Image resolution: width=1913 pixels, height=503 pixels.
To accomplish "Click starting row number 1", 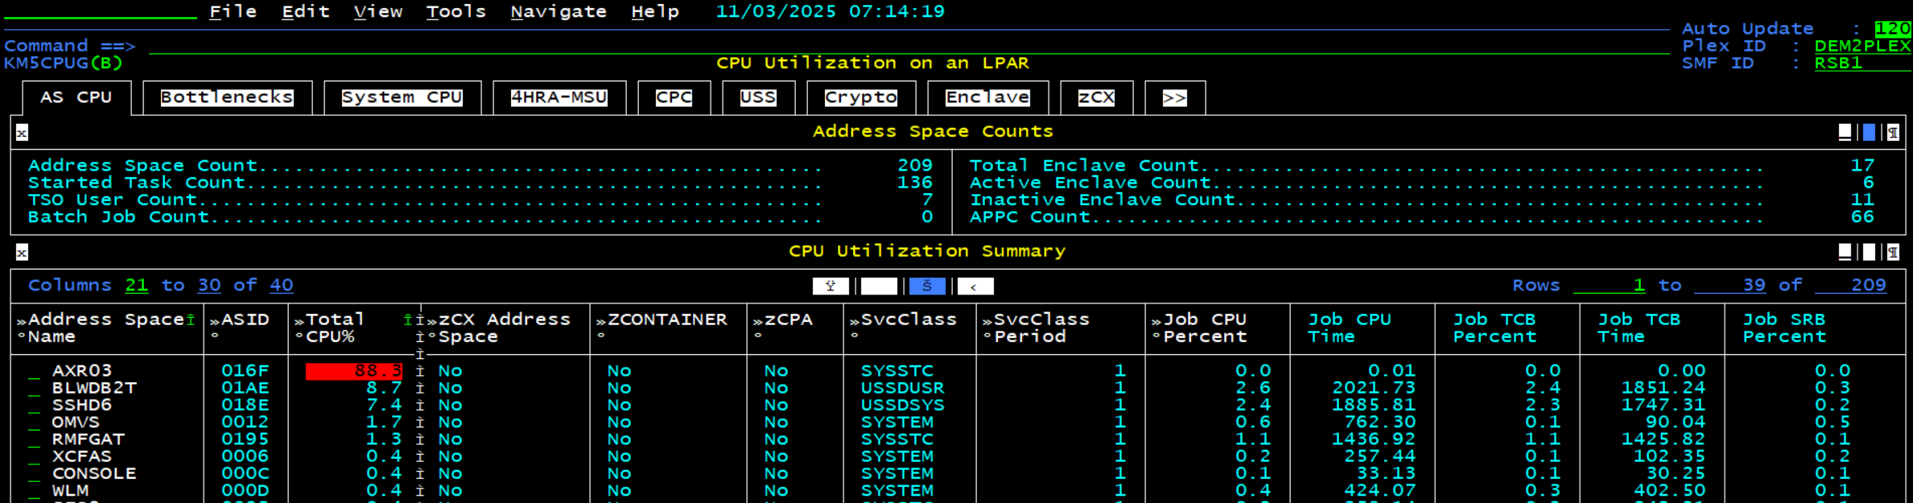I will tap(1610, 285).
